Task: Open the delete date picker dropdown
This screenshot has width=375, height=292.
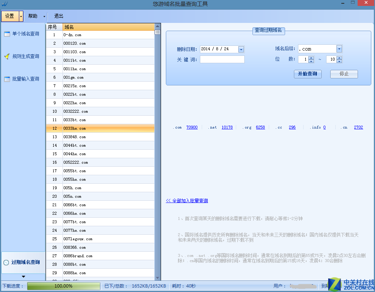Action: pyautogui.click(x=241, y=49)
